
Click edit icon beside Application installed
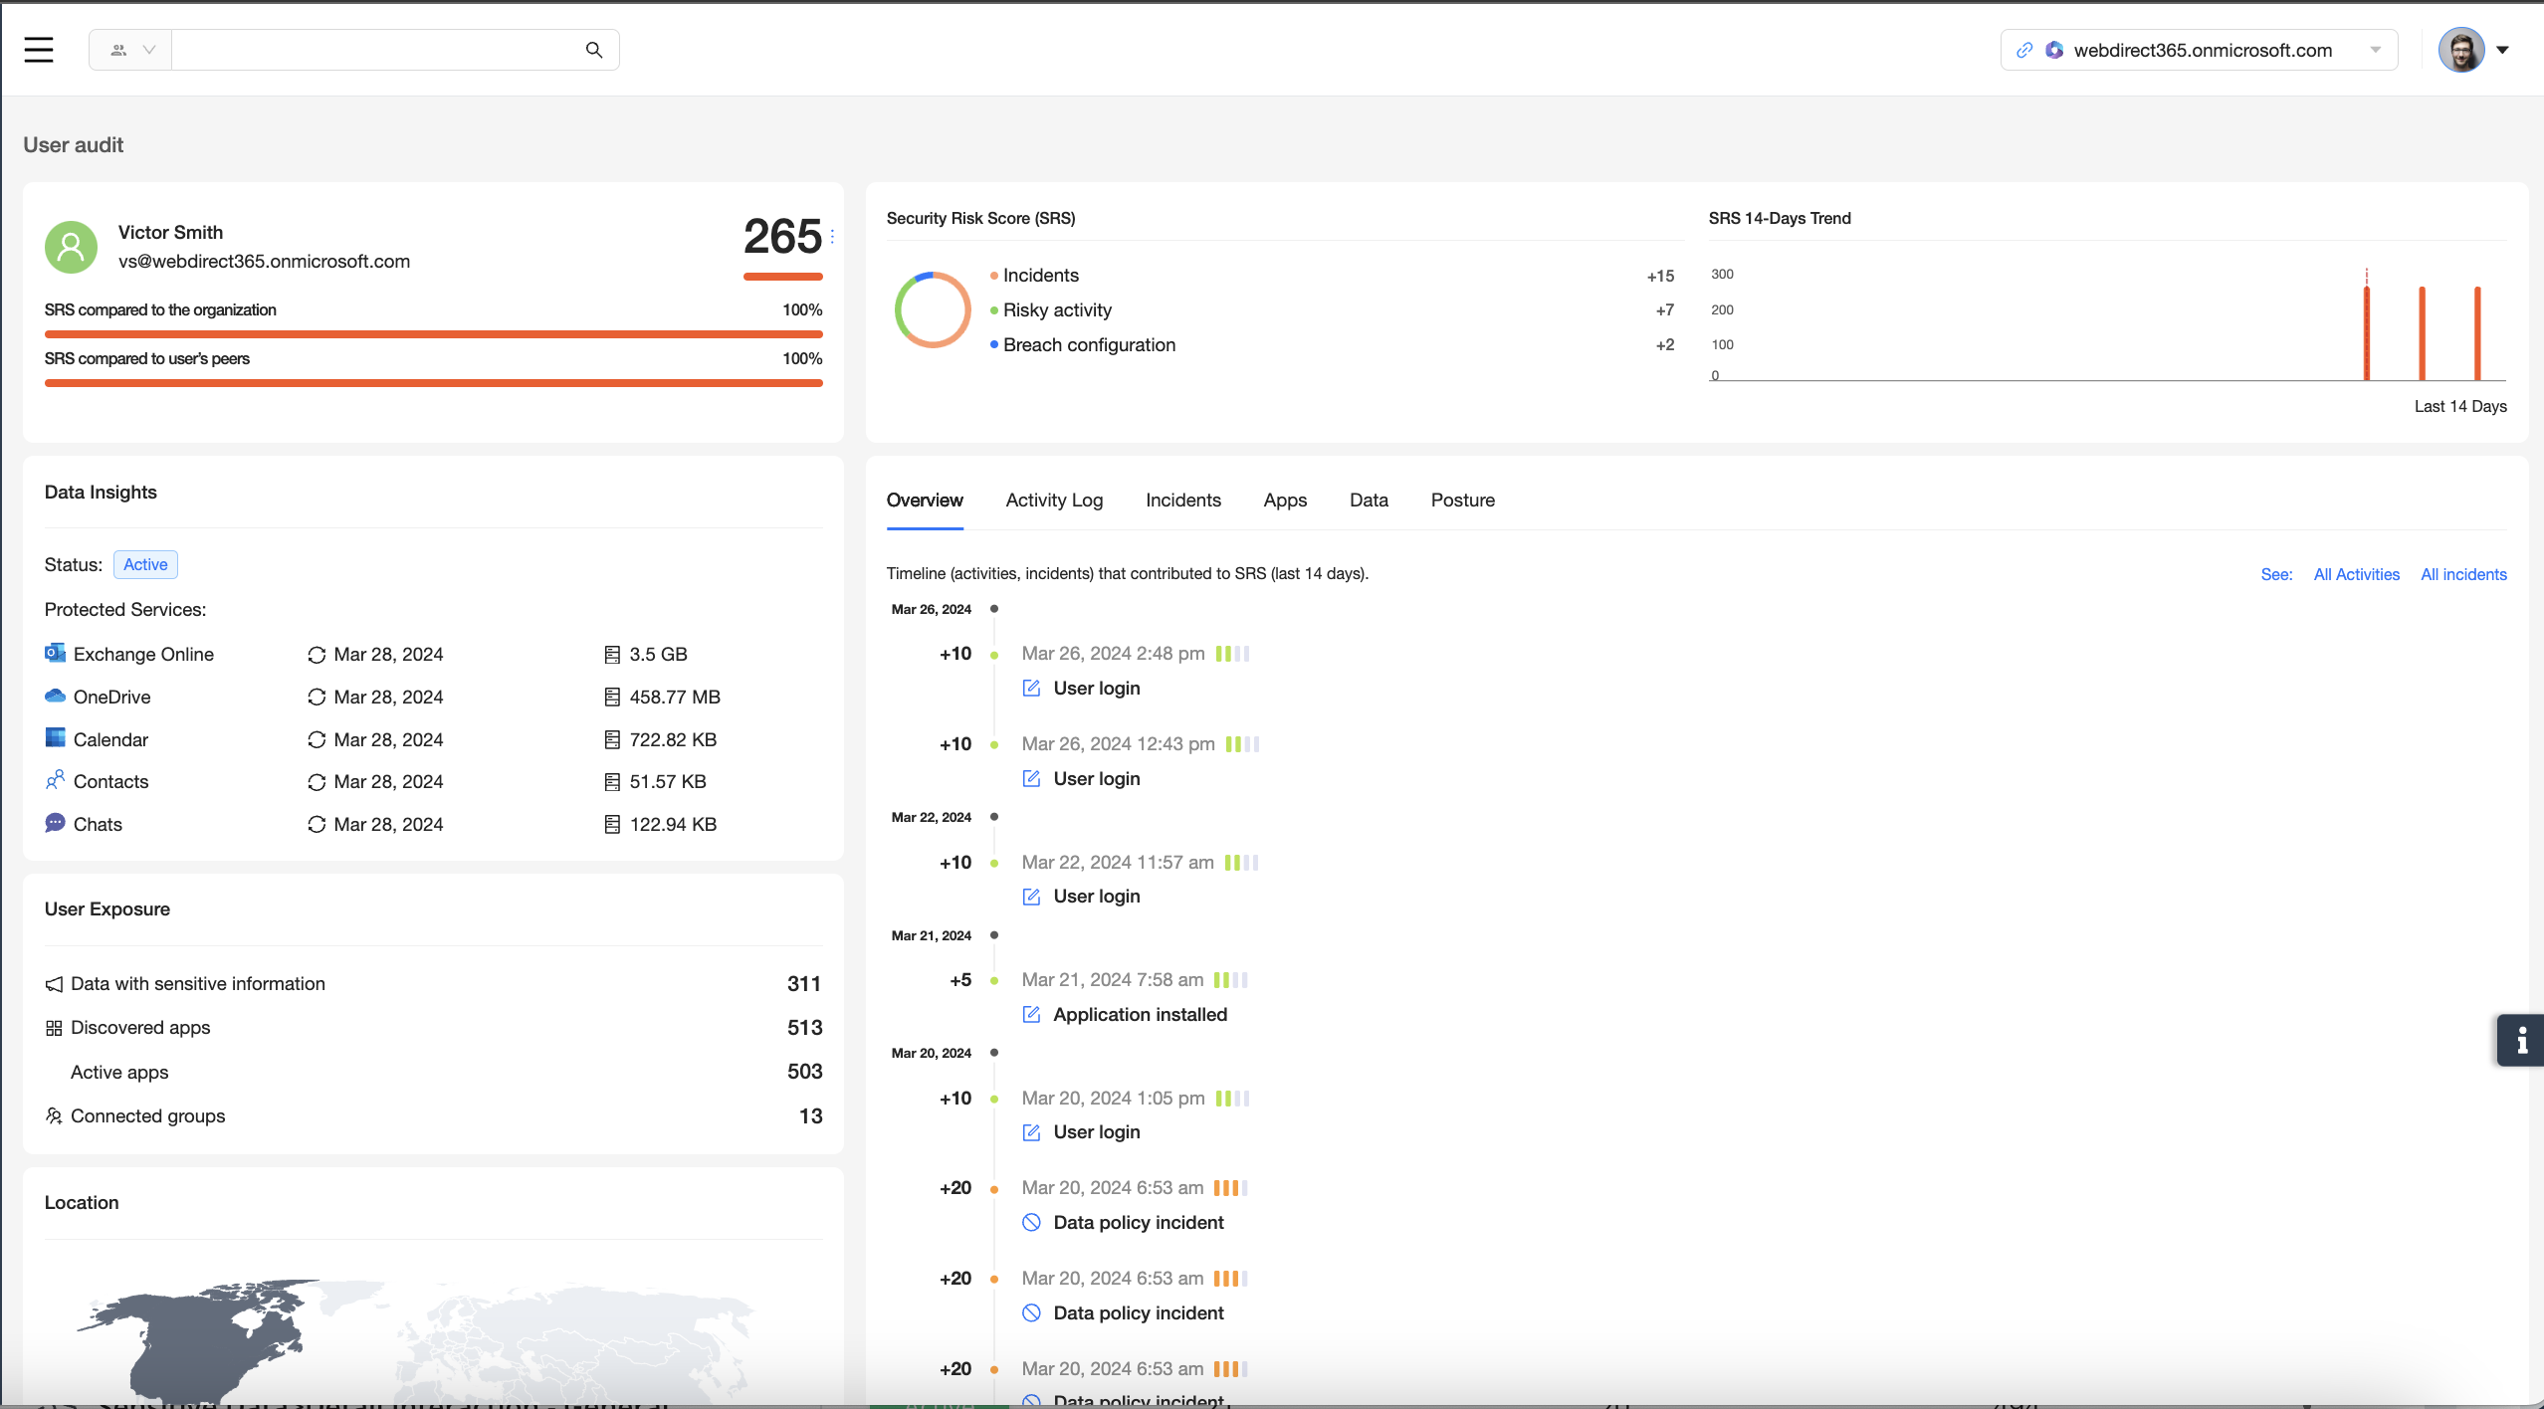(1031, 1015)
